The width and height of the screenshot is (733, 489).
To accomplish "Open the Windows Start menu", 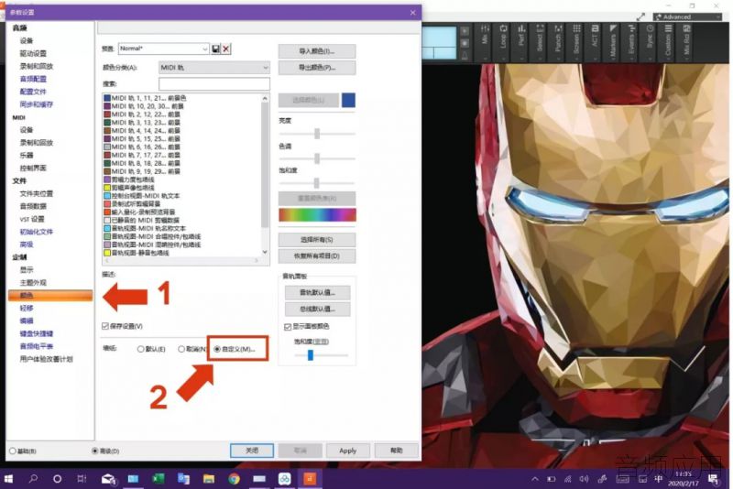I will [8, 478].
